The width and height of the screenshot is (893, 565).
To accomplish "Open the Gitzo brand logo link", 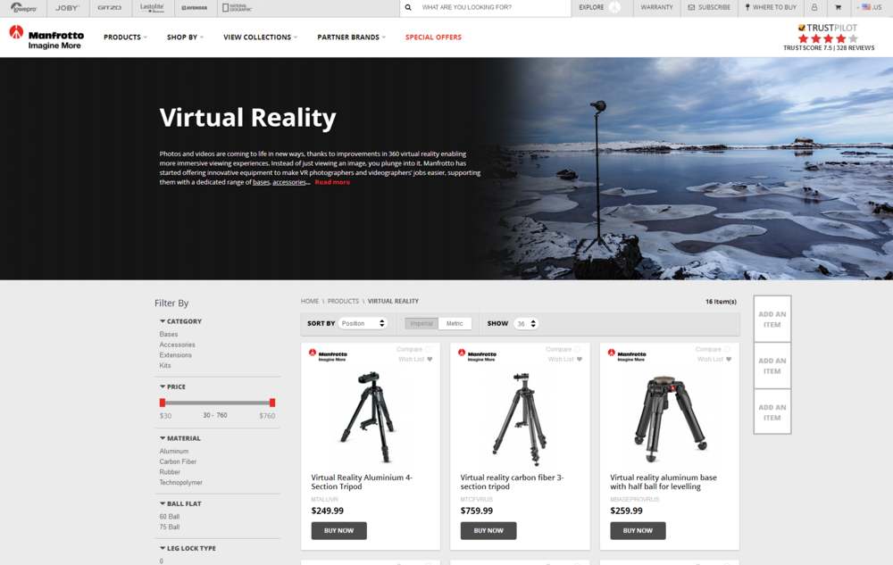I will point(109,8).
